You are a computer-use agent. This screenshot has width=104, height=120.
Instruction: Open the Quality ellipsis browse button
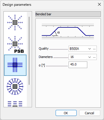coord(94,49)
